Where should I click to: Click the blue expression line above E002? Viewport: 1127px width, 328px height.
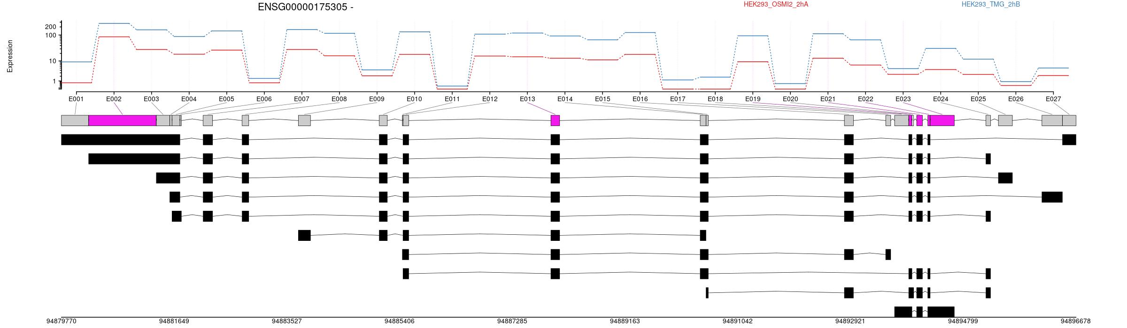pyautogui.click(x=114, y=23)
